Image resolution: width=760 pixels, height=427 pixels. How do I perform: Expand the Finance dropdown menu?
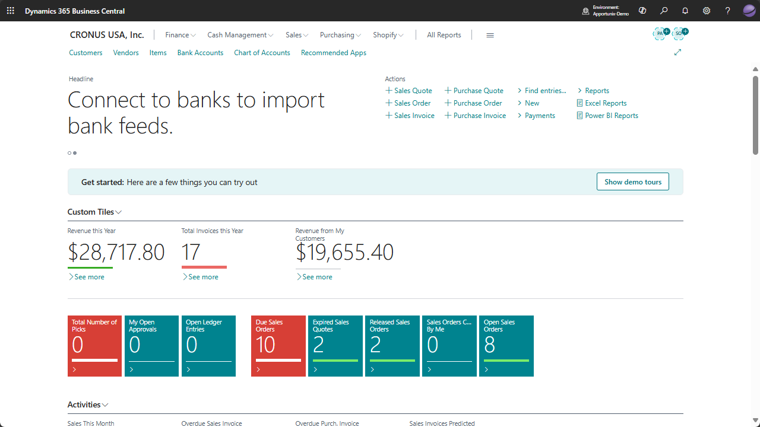click(x=180, y=35)
